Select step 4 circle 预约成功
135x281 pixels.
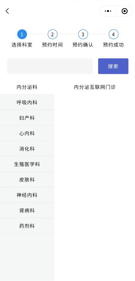(113, 34)
